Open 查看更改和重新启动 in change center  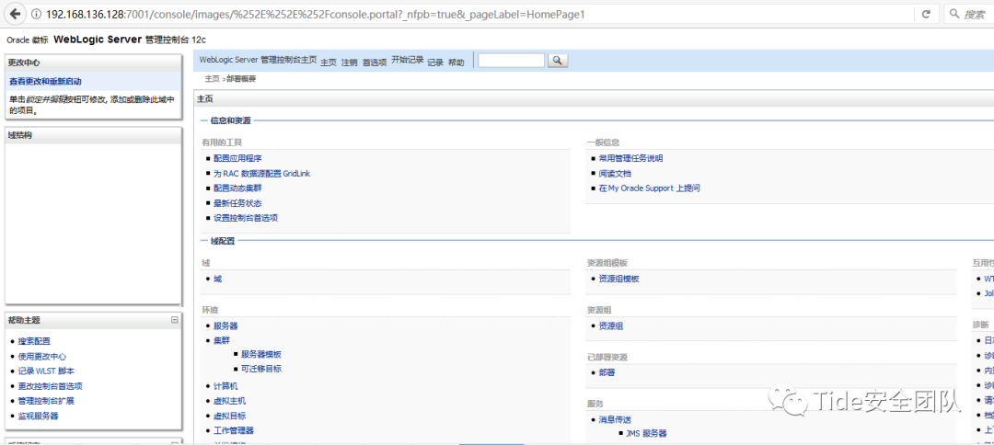pos(46,82)
